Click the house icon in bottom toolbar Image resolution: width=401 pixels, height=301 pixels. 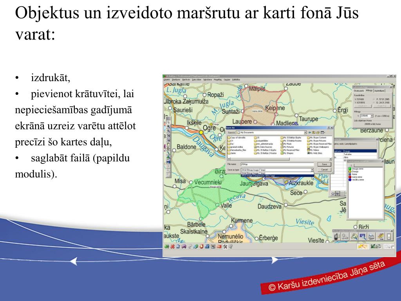click(x=178, y=247)
